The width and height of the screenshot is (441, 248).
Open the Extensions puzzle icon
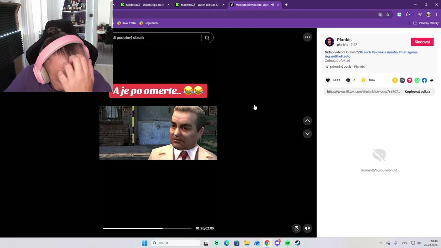point(408,14)
